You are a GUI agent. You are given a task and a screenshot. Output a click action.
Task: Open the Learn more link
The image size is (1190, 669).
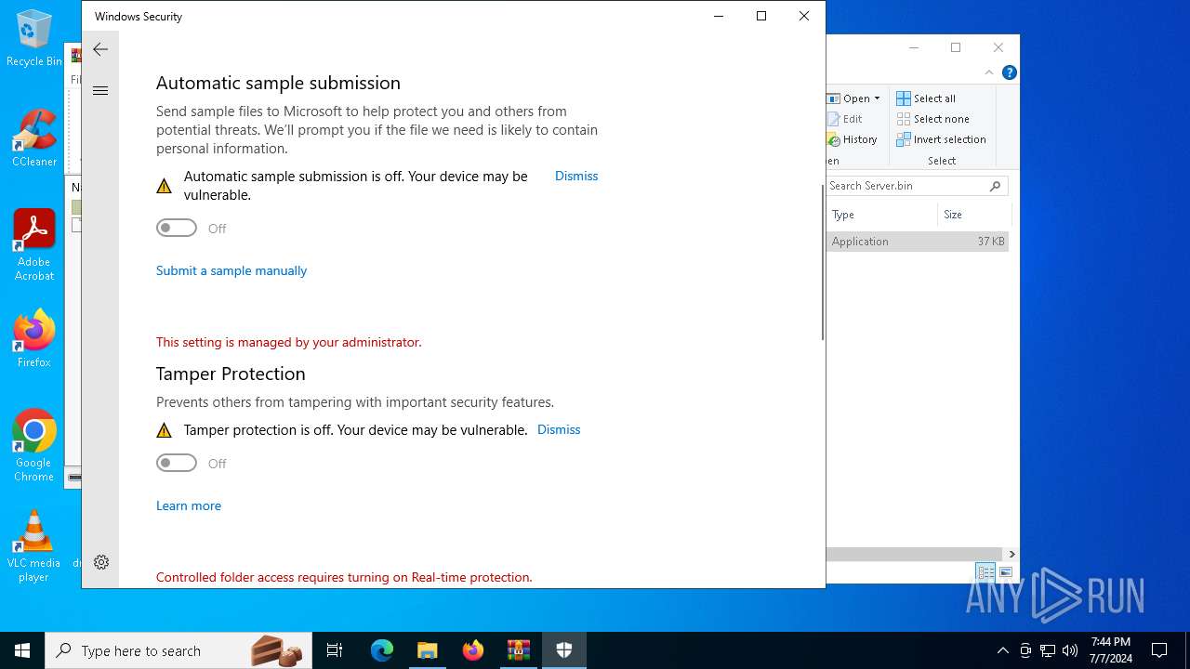tap(189, 505)
